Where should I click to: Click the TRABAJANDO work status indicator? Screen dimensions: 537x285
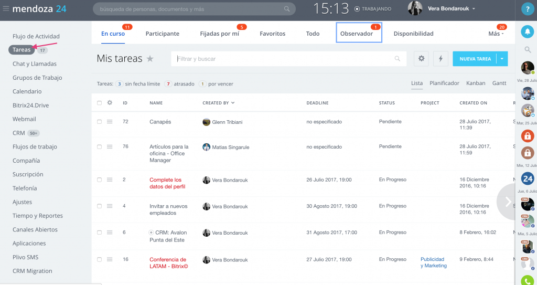pos(373,9)
